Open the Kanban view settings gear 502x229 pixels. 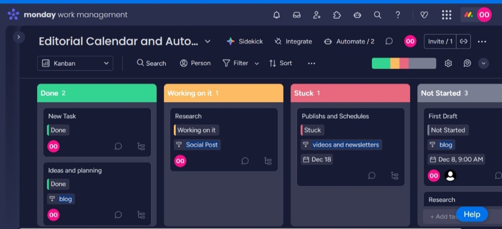(448, 63)
